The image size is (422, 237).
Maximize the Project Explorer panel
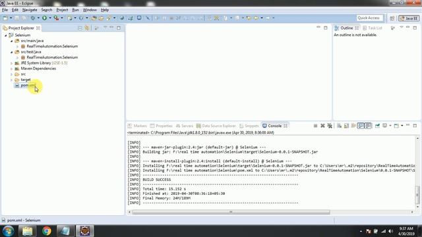[x=119, y=28]
